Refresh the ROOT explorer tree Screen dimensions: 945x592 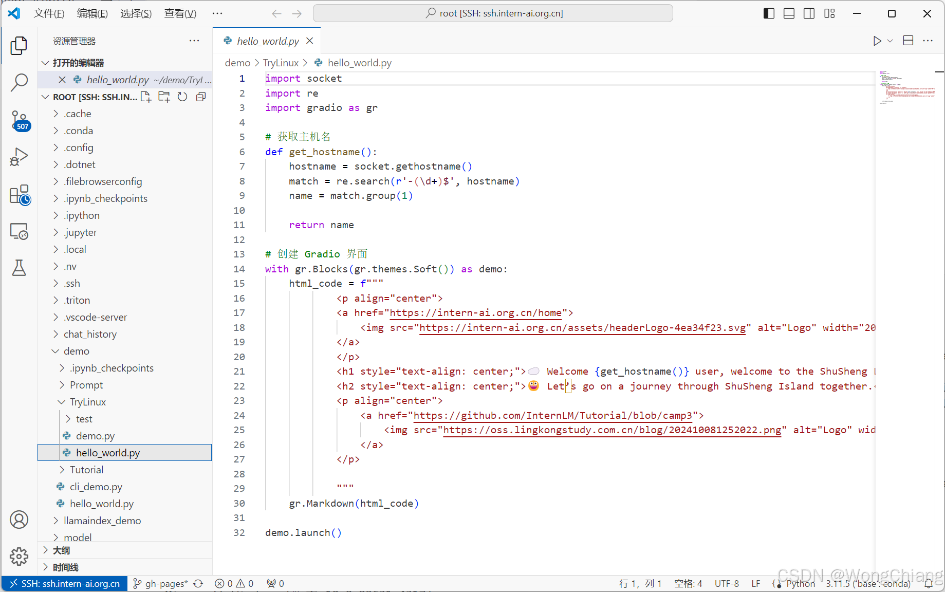tap(182, 97)
